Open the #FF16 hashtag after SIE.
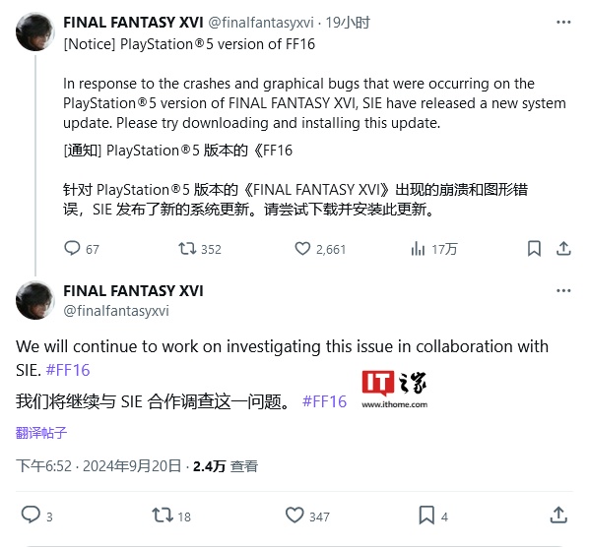589x547 pixels. coord(68,370)
